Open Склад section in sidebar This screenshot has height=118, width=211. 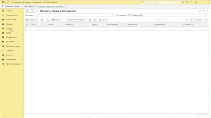[8, 33]
